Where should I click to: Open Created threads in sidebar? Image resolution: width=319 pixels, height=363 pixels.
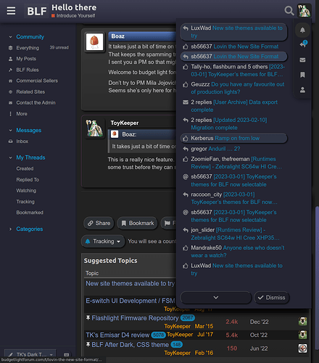pyautogui.click(x=25, y=168)
